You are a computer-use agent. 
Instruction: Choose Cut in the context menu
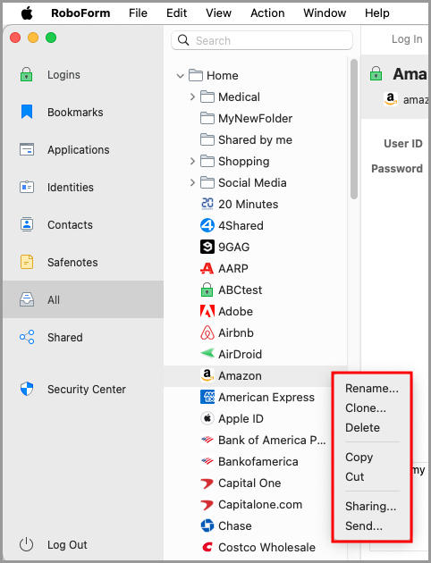point(354,477)
